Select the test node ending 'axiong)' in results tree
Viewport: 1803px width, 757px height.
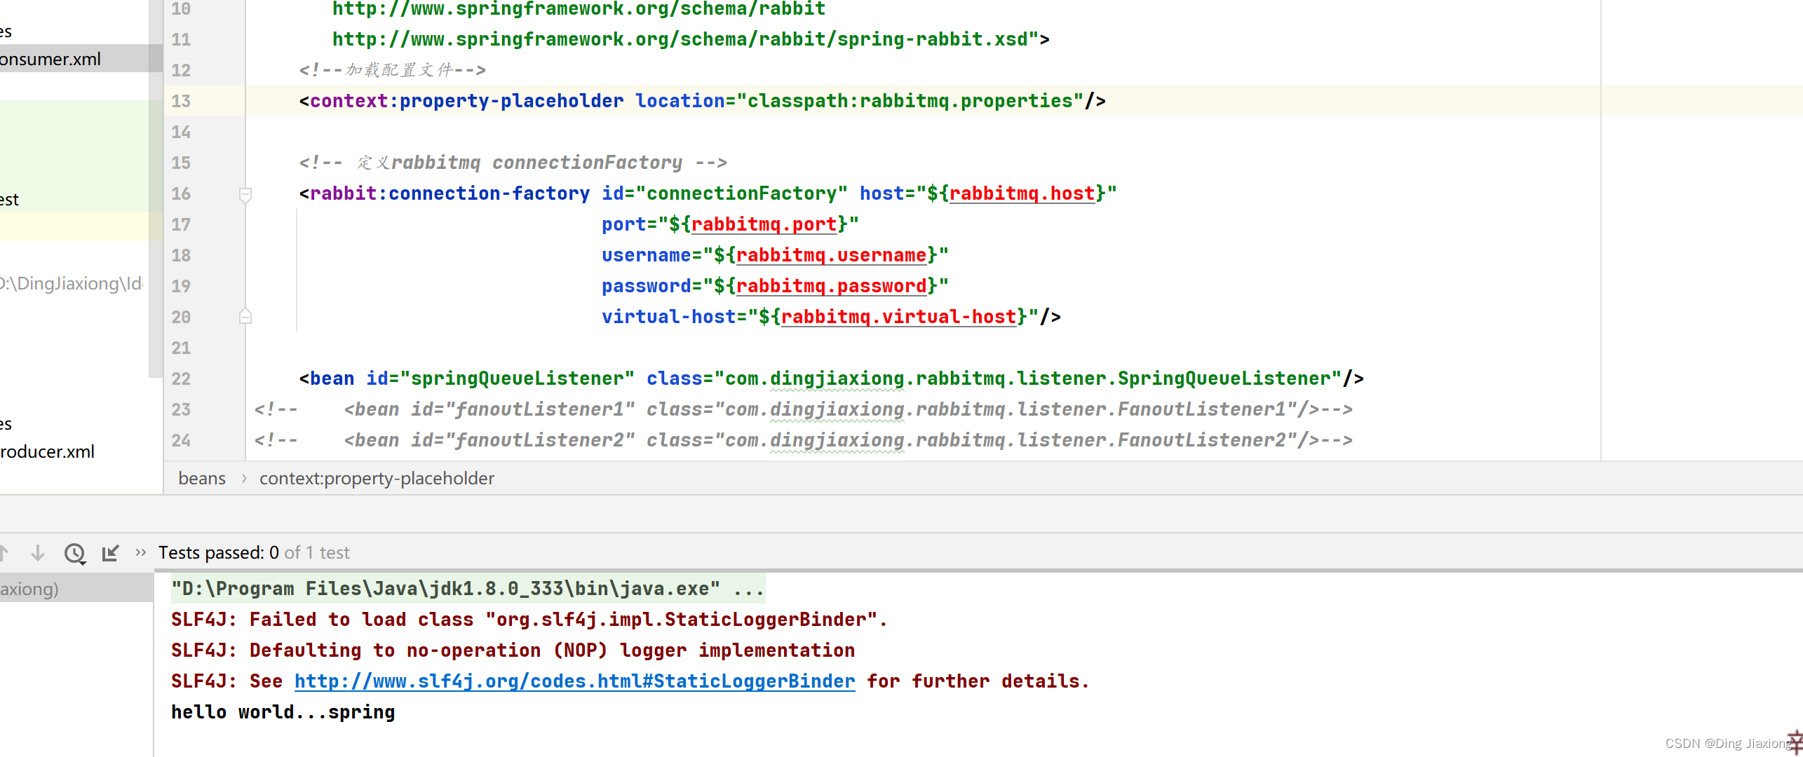pyautogui.click(x=76, y=588)
